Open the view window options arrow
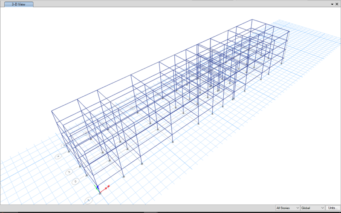The image size is (341, 213). tap(332, 4)
